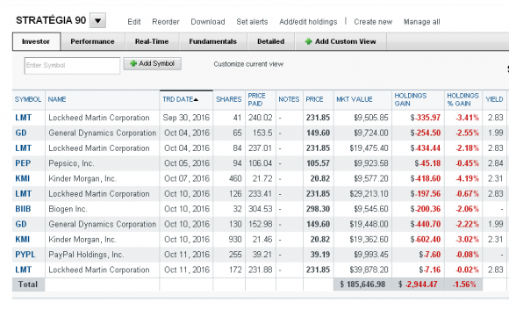Click the price 298.30 cell

point(318,209)
